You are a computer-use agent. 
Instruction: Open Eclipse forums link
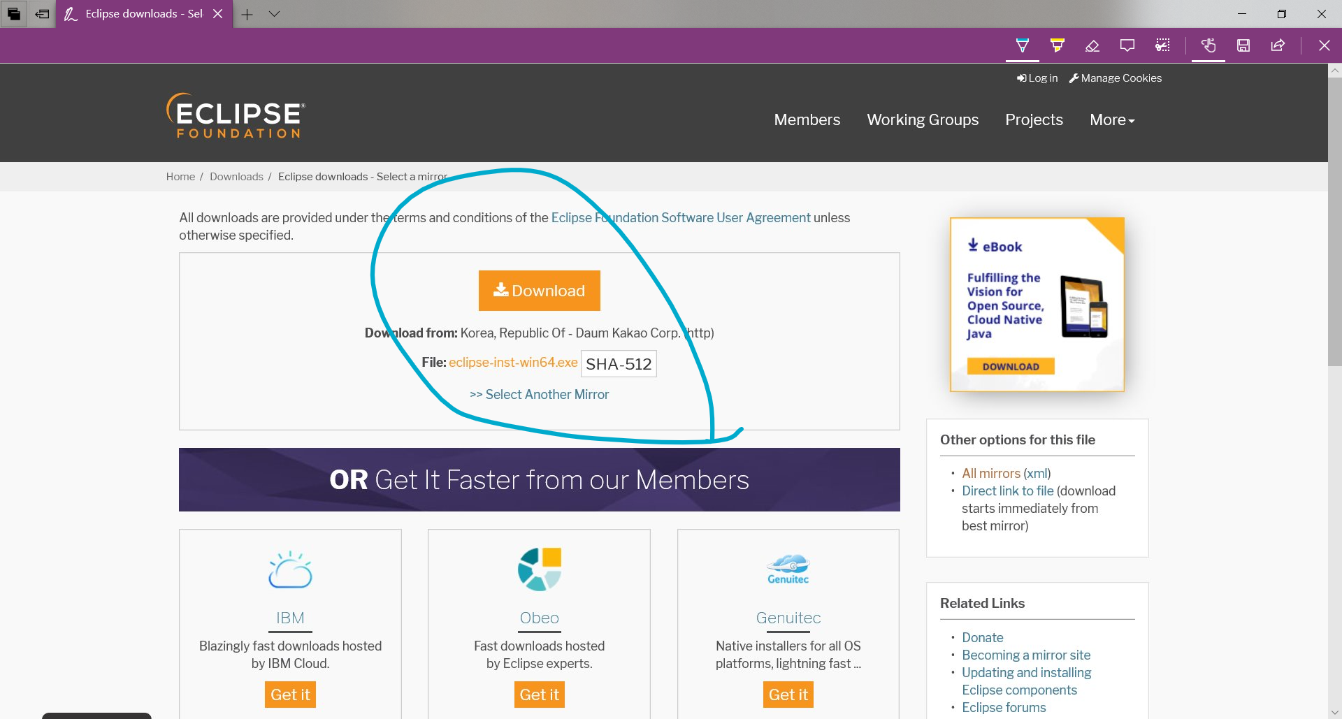click(x=1004, y=707)
